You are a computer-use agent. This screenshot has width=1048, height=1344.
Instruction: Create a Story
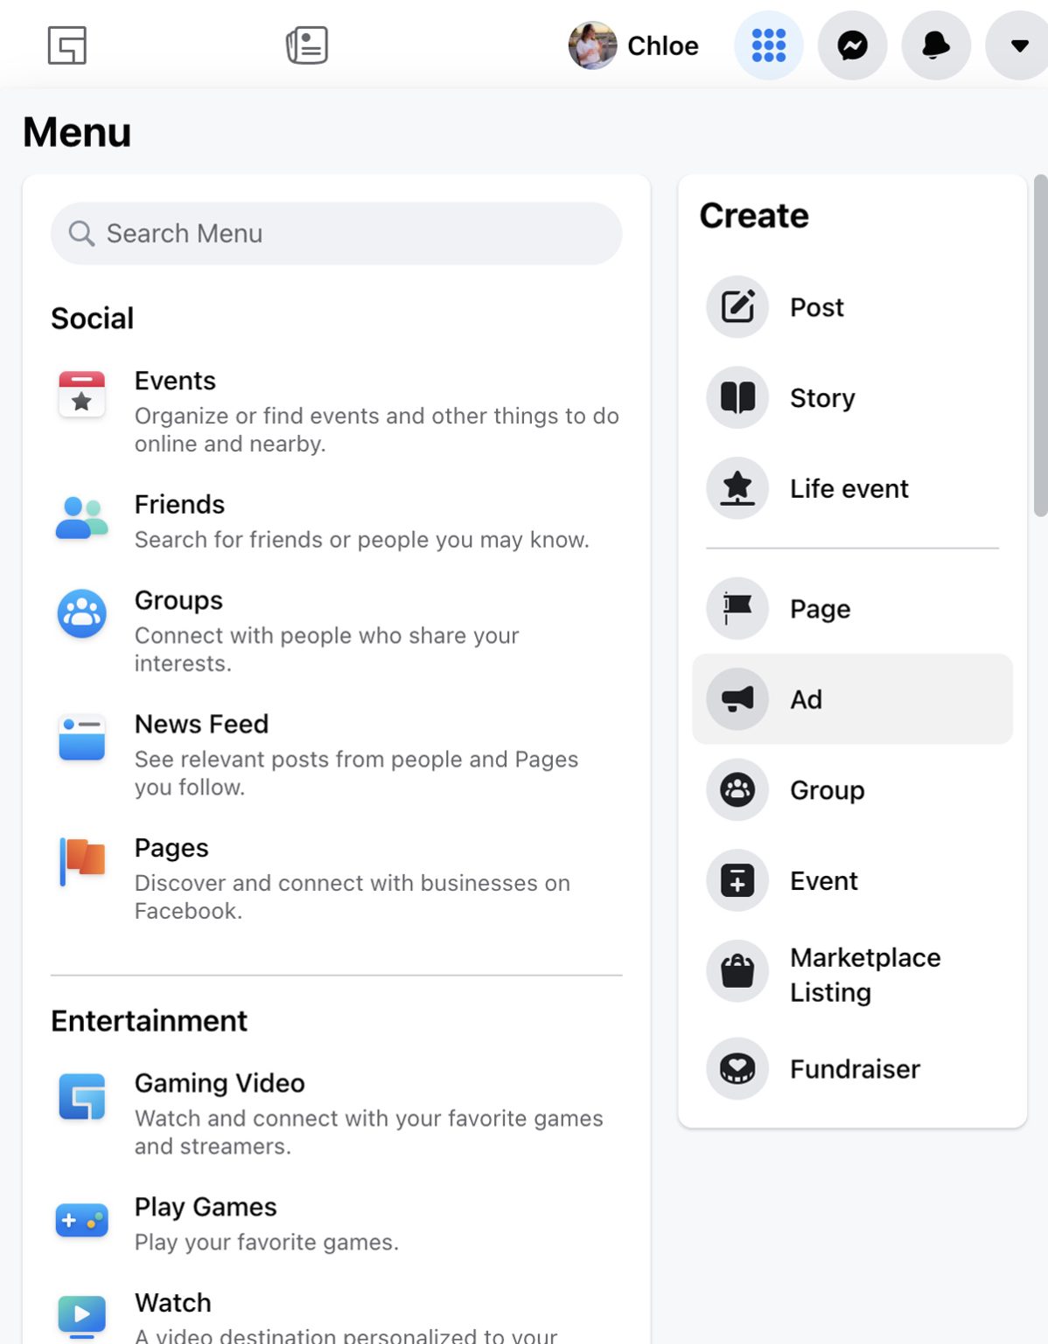point(737,397)
